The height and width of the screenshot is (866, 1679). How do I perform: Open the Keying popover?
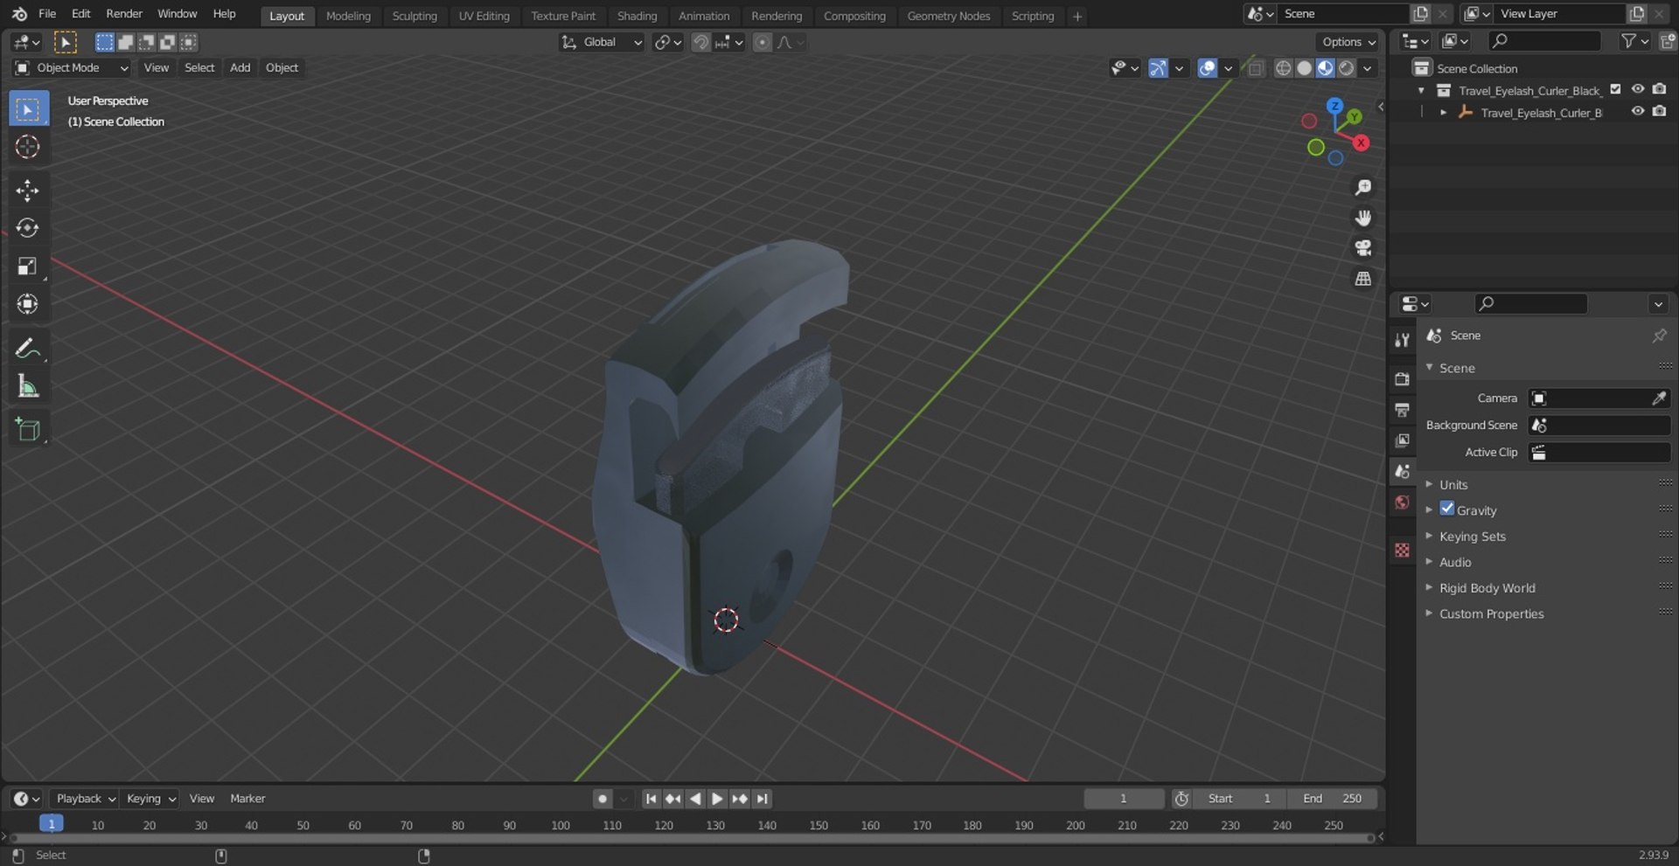click(150, 799)
